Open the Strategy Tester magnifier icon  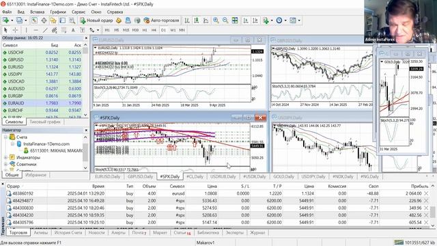coord(72,20)
